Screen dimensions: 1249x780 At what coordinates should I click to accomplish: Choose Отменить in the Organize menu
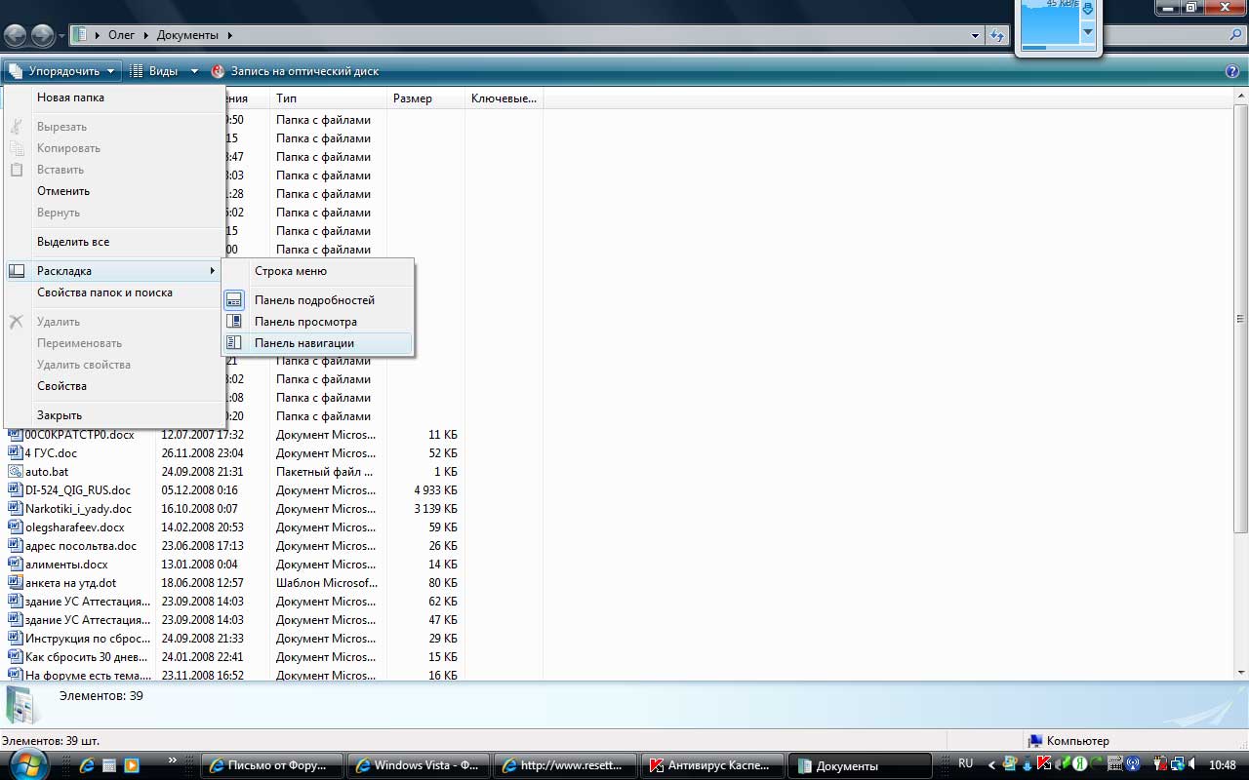(115, 191)
